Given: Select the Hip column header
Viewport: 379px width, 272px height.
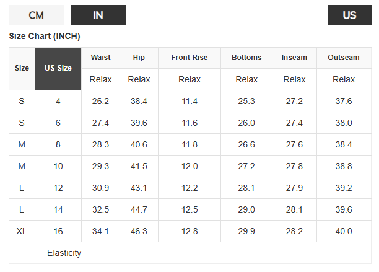Looking at the screenshot, I should click(x=139, y=58).
